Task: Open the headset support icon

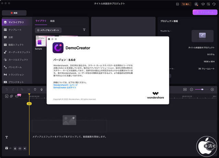Action: [x=214, y=4]
